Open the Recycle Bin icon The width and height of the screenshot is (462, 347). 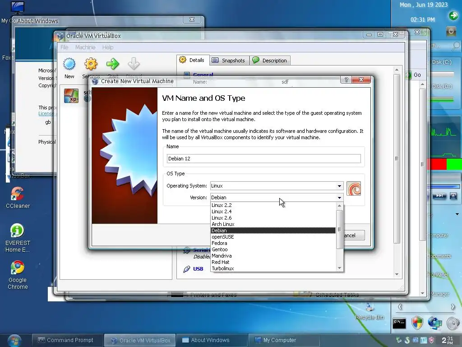coord(370,307)
